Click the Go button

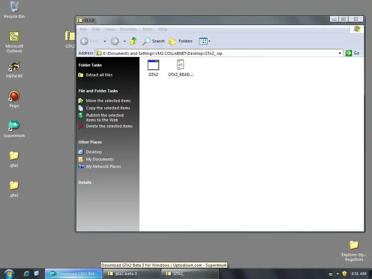[x=352, y=53]
